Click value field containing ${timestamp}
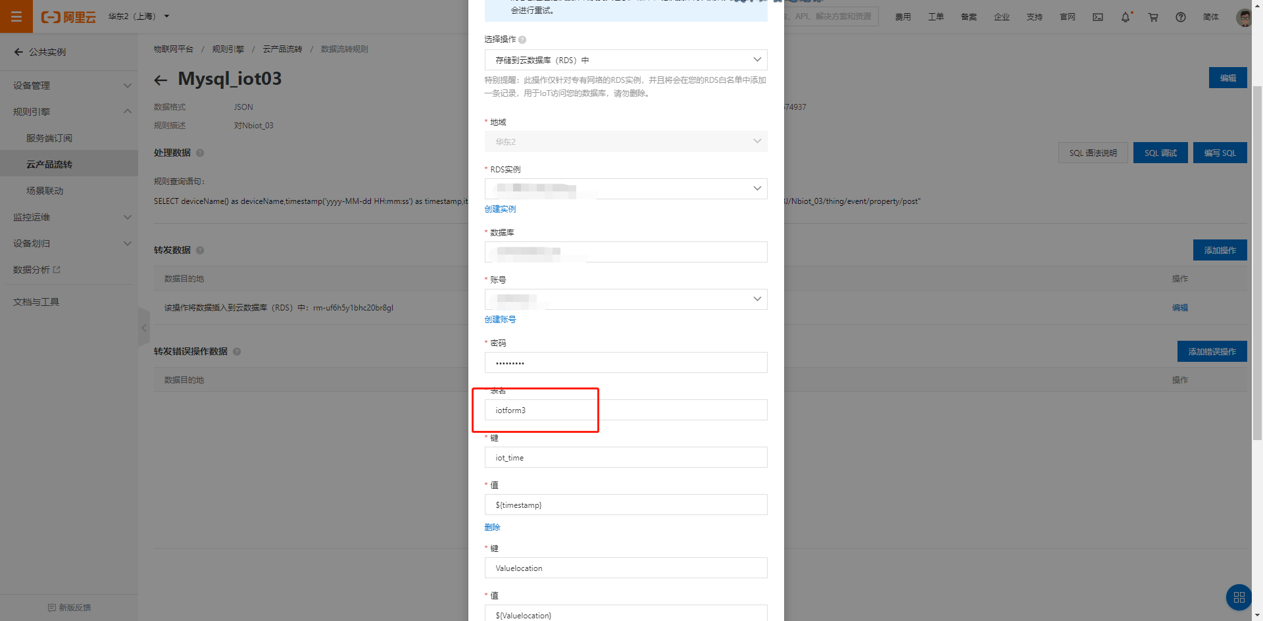This screenshot has height=621, width=1263. pos(626,505)
